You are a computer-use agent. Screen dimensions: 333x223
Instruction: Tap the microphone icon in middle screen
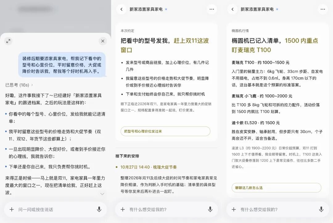[x=210, y=209]
